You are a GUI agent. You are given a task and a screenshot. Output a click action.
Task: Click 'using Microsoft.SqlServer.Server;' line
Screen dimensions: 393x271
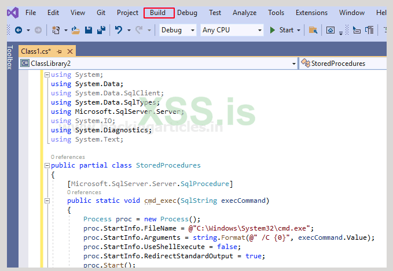[117, 112]
